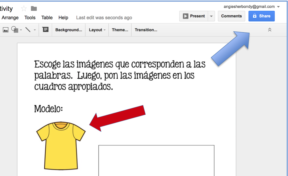288x176 pixels.
Task: Insert a comment using the comment icon
Action: tap(46, 30)
